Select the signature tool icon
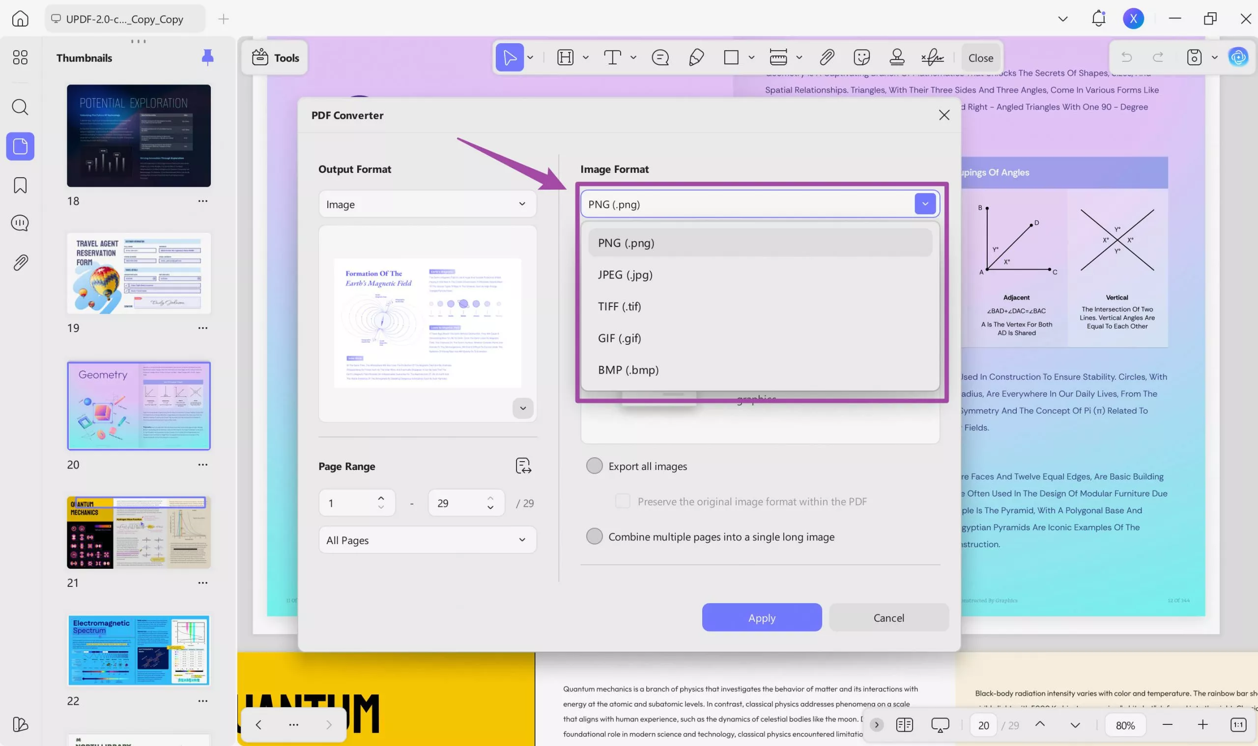 tap(932, 57)
